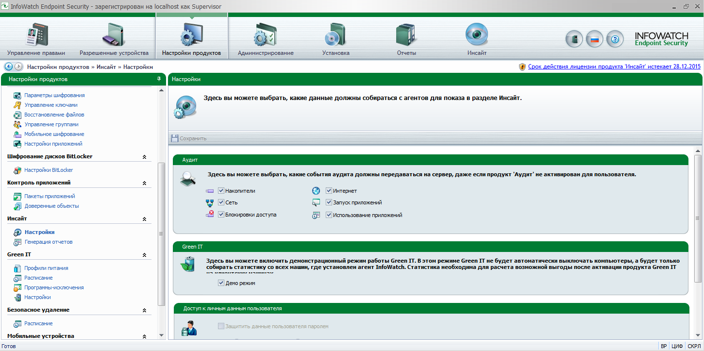
Task: Switch to the Отчеты tab
Action: (406, 39)
